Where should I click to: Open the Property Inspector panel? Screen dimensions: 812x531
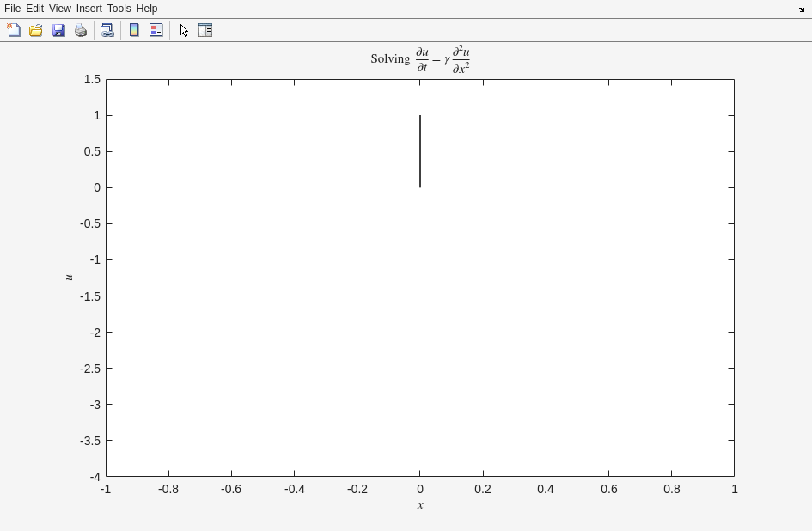(205, 30)
